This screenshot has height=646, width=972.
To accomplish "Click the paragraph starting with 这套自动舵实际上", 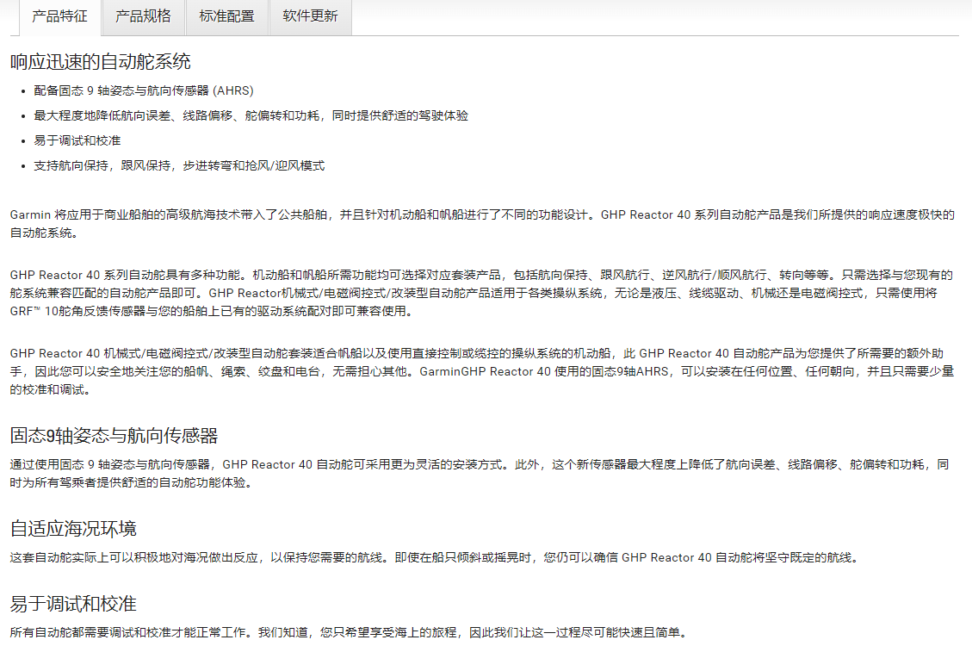I will (x=435, y=557).
